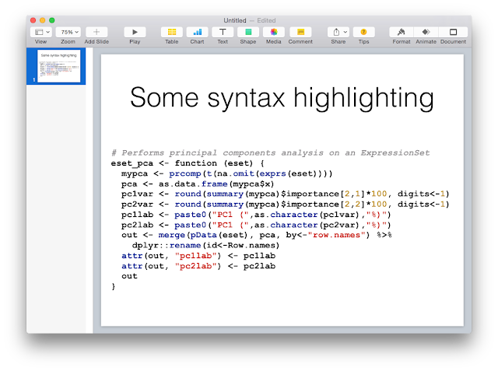Image resolution: width=498 pixels, height=371 pixels.
Task: Start the slideshow with Play
Action: pos(135,32)
